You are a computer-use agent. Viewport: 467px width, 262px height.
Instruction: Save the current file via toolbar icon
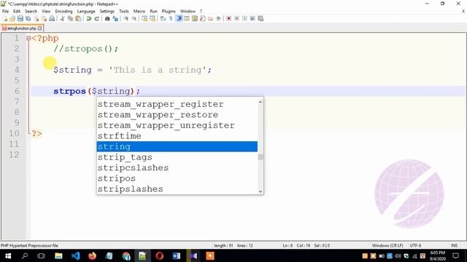coord(20,19)
